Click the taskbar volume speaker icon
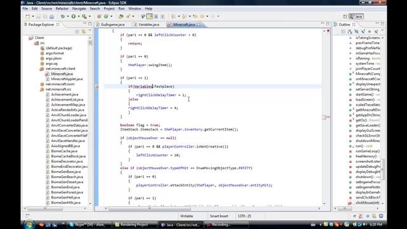 pyautogui.click(x=365, y=225)
